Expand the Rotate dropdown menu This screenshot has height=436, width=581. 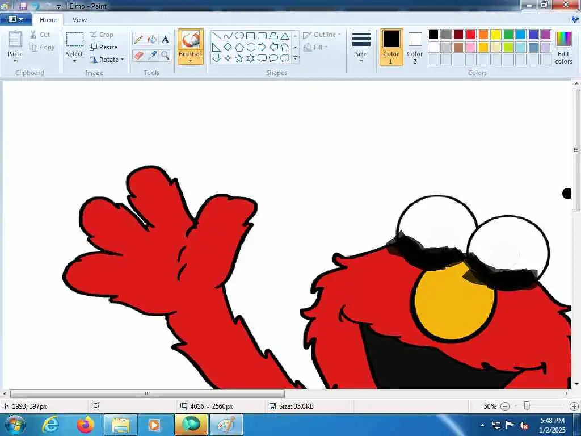point(122,60)
